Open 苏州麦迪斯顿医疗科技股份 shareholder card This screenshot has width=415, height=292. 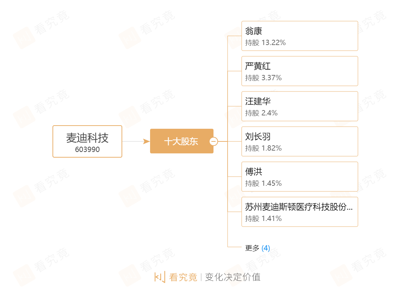(299, 212)
